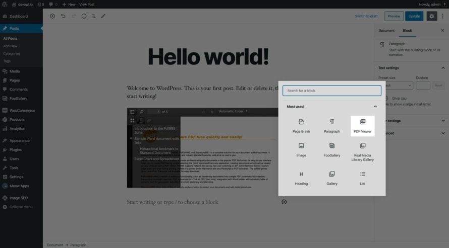Insert a Page Break block
The width and height of the screenshot is (449, 248).
coord(301,125)
